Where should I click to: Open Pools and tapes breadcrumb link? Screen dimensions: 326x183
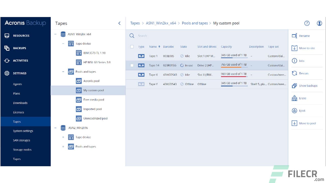point(195,23)
